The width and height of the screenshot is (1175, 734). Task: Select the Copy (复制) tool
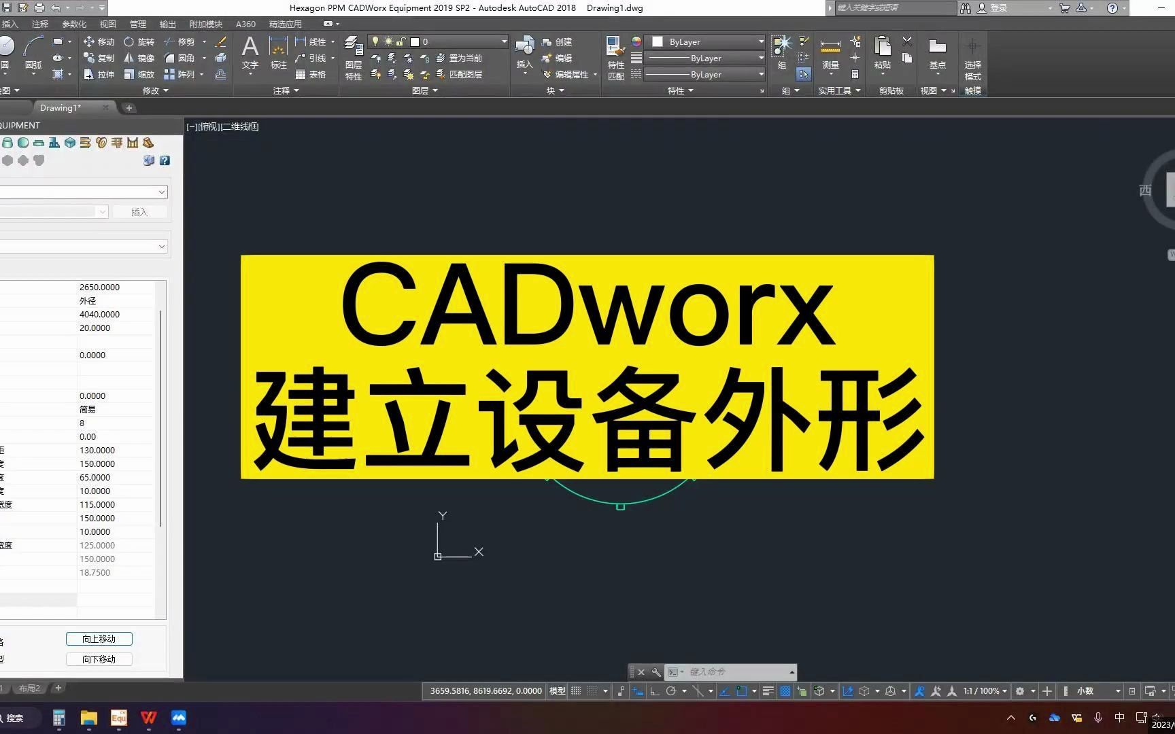pyautogui.click(x=99, y=58)
